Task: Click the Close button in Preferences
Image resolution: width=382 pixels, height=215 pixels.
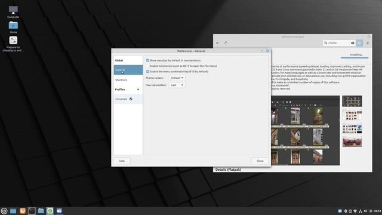Action: point(260,161)
